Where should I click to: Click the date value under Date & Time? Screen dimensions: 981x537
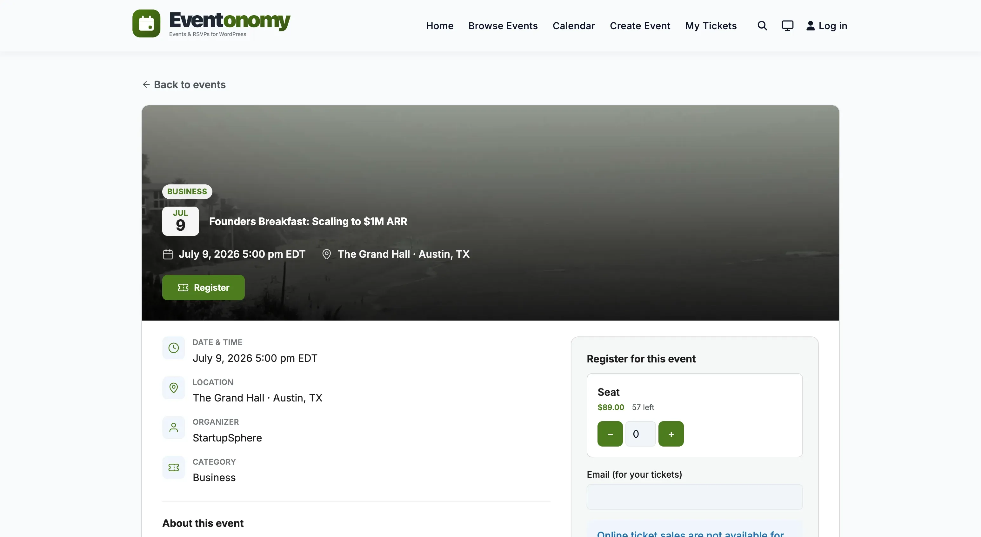pos(255,358)
